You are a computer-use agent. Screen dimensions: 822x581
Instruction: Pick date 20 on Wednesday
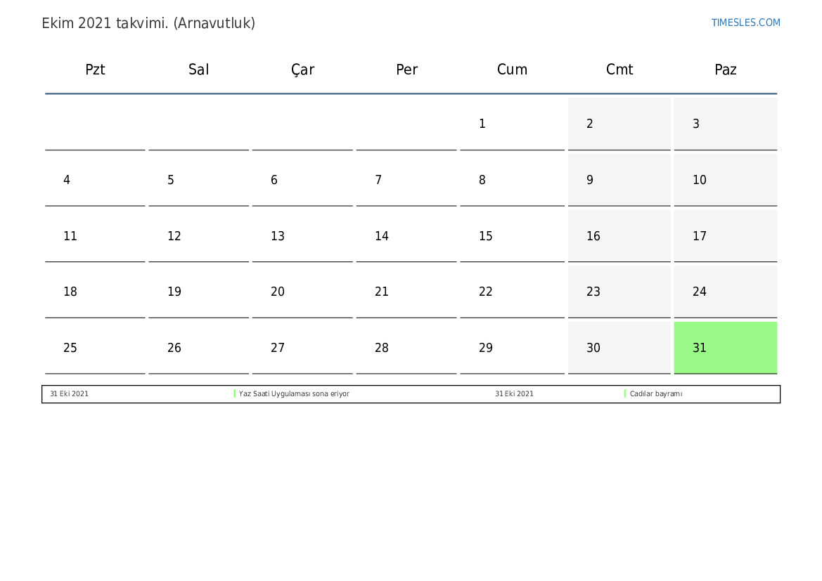tap(302, 292)
